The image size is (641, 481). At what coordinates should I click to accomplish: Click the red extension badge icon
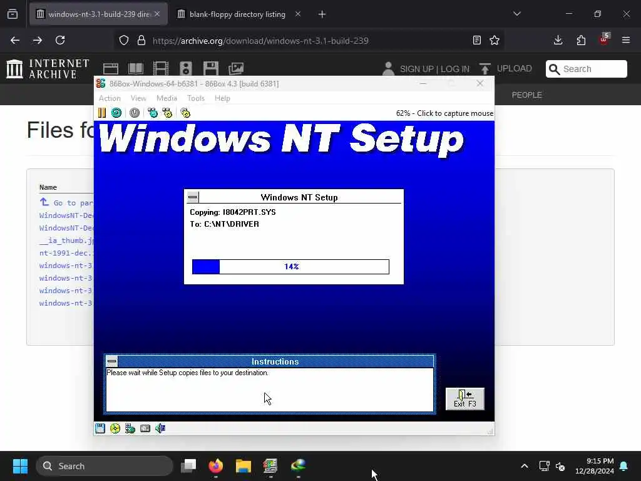click(x=604, y=39)
